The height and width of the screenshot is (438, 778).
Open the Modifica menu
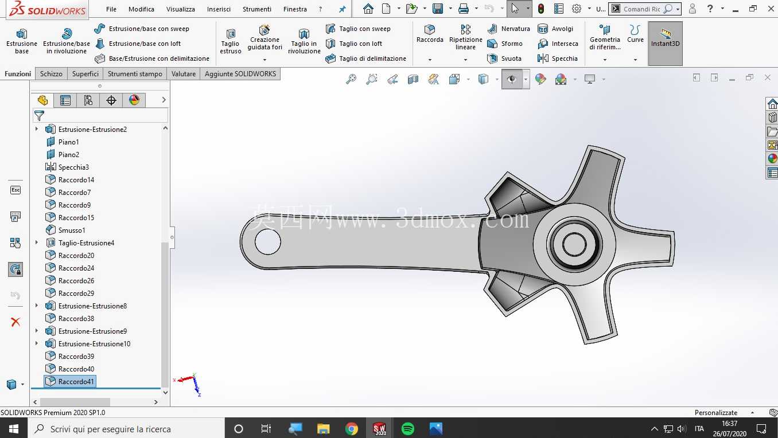click(x=141, y=9)
